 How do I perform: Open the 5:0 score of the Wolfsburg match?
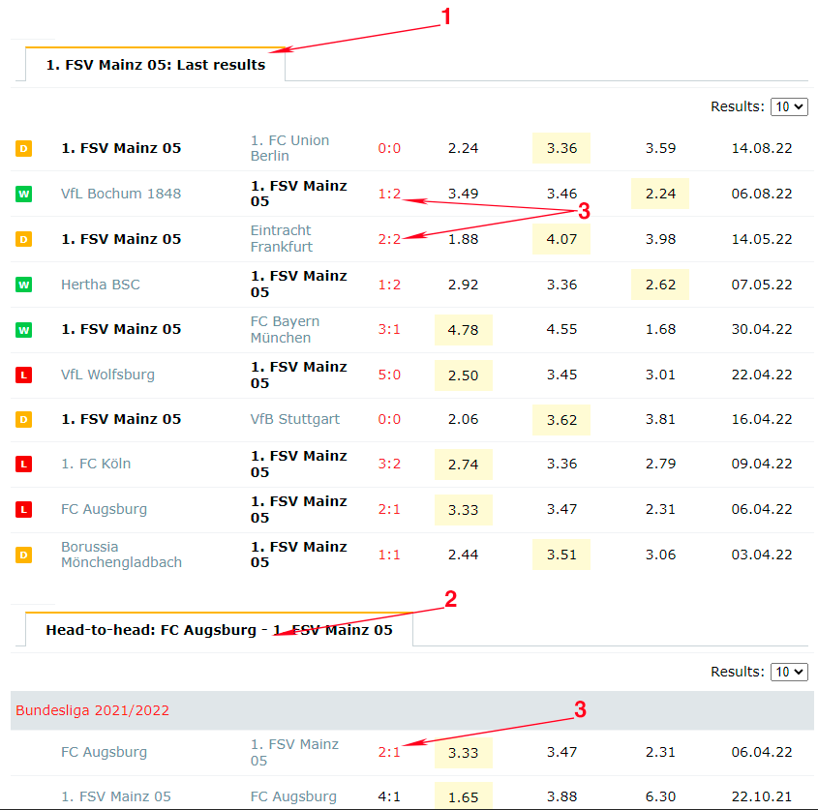pyautogui.click(x=389, y=375)
